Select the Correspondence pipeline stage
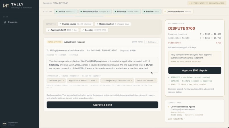229x128 pixels. click(x=178, y=12)
